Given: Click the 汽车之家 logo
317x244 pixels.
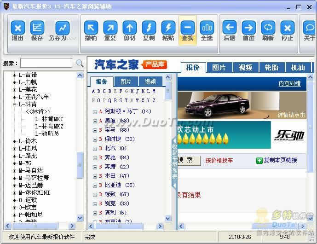Looking at the screenshot, I should pyautogui.click(x=116, y=65).
